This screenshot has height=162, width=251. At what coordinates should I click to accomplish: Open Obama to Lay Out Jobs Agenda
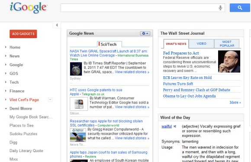point(190,96)
